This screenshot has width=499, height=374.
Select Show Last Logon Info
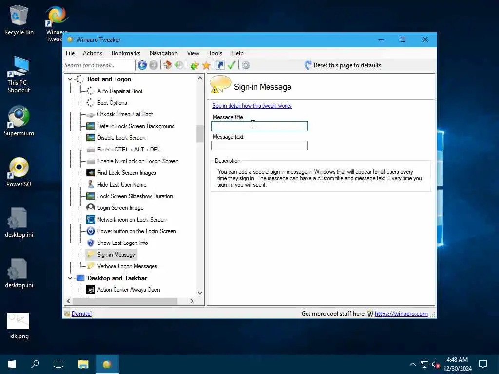click(122, 243)
